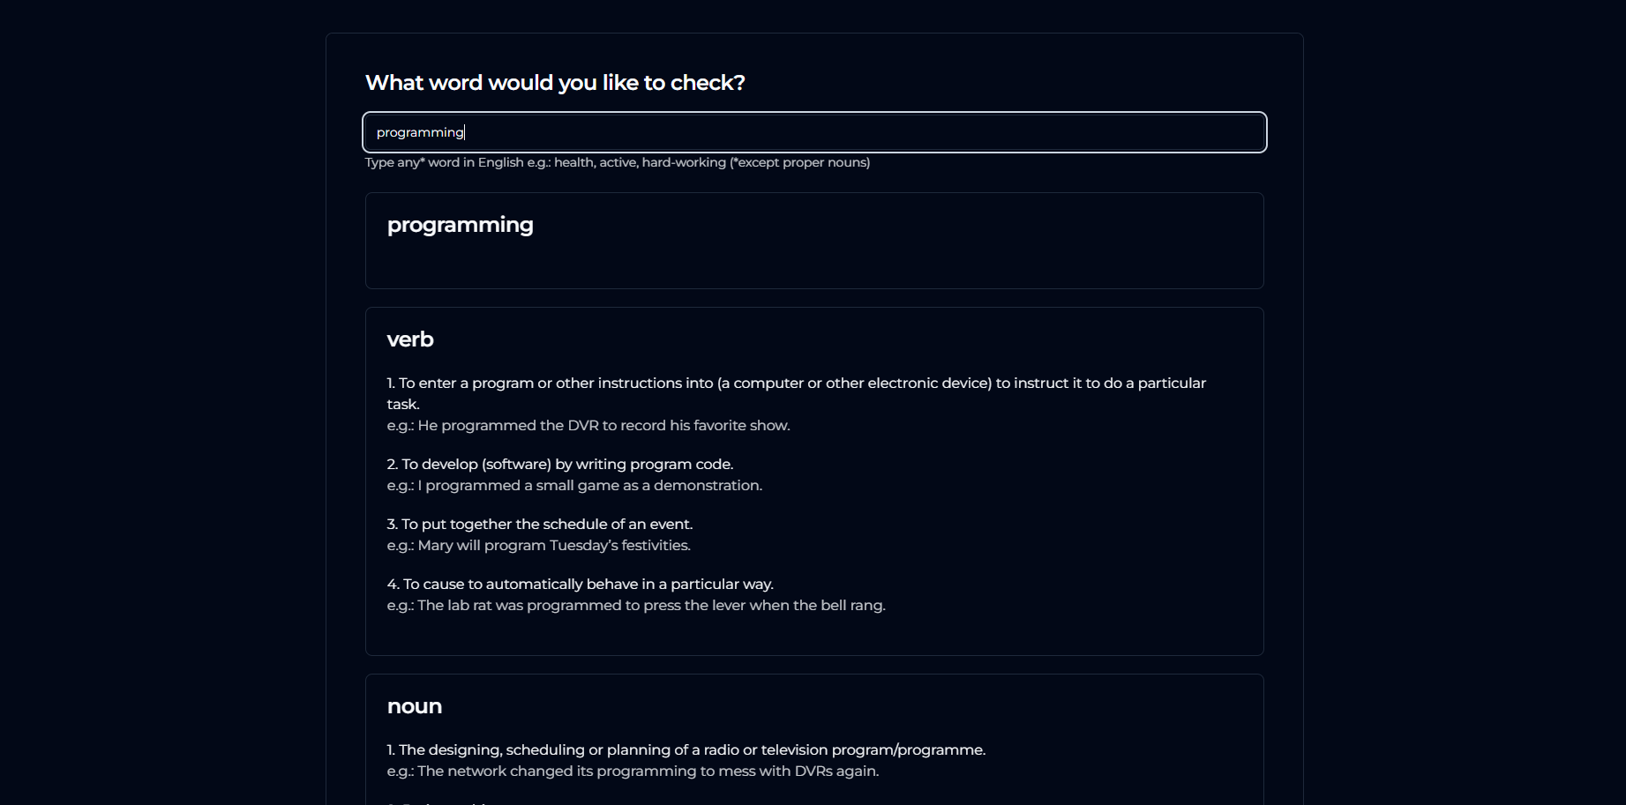Click the page title 'What word would you like to check?'

pyautogui.click(x=555, y=82)
